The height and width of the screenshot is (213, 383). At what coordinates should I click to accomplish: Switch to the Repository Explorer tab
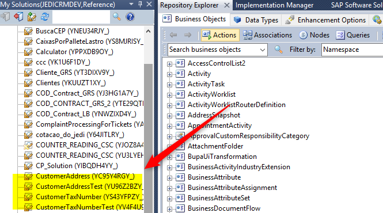189,5
